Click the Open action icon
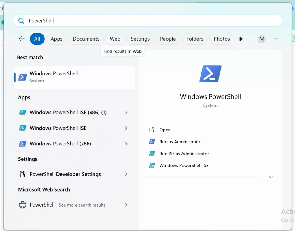The image size is (295, 231). point(152,130)
